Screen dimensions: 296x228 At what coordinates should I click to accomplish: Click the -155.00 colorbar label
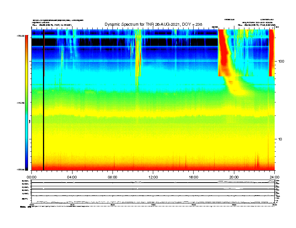21,170
